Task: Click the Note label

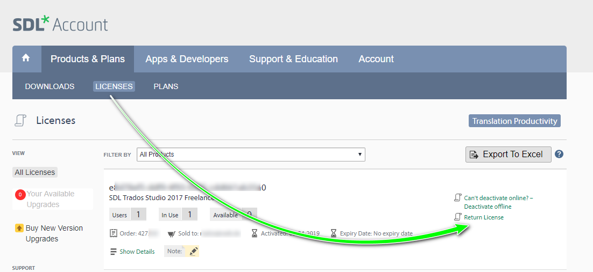Action: pyautogui.click(x=175, y=251)
